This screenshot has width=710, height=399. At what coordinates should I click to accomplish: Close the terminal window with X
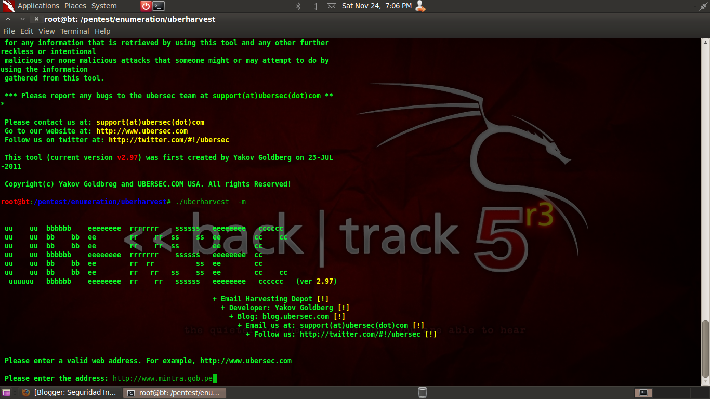coord(36,19)
